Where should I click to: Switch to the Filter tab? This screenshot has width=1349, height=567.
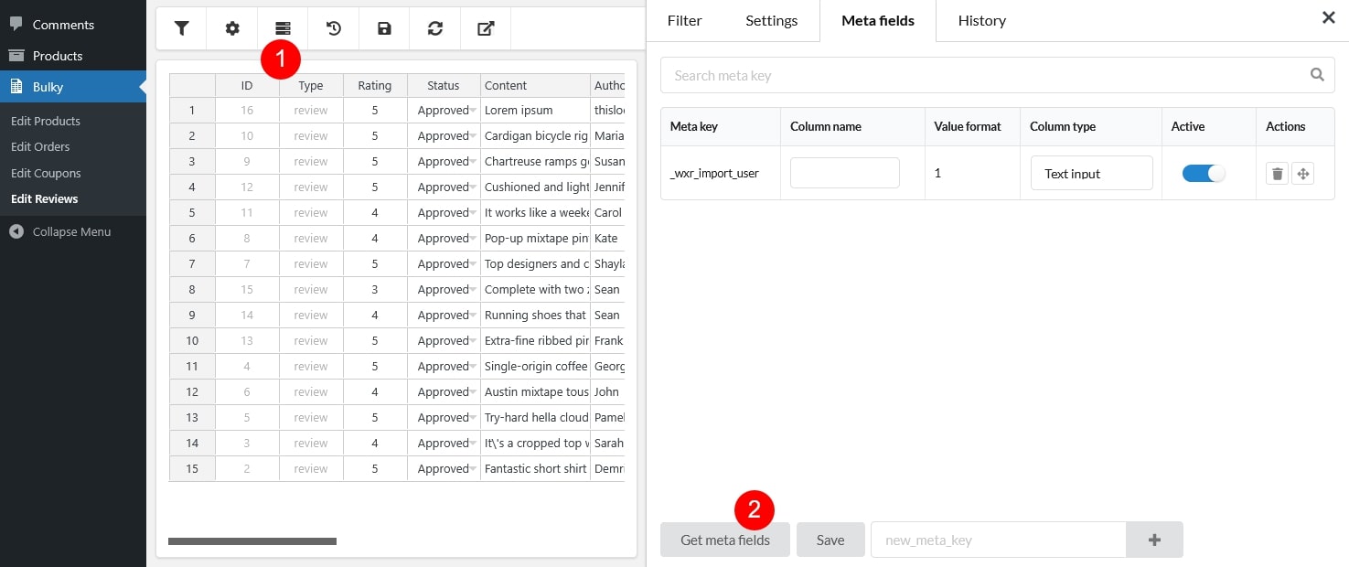[684, 20]
